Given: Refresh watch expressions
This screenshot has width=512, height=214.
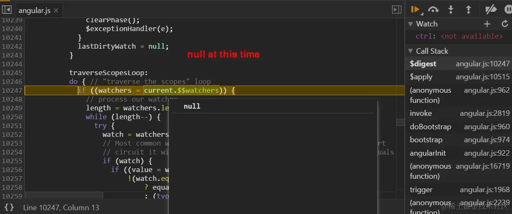Looking at the screenshot, I should pos(505,24).
